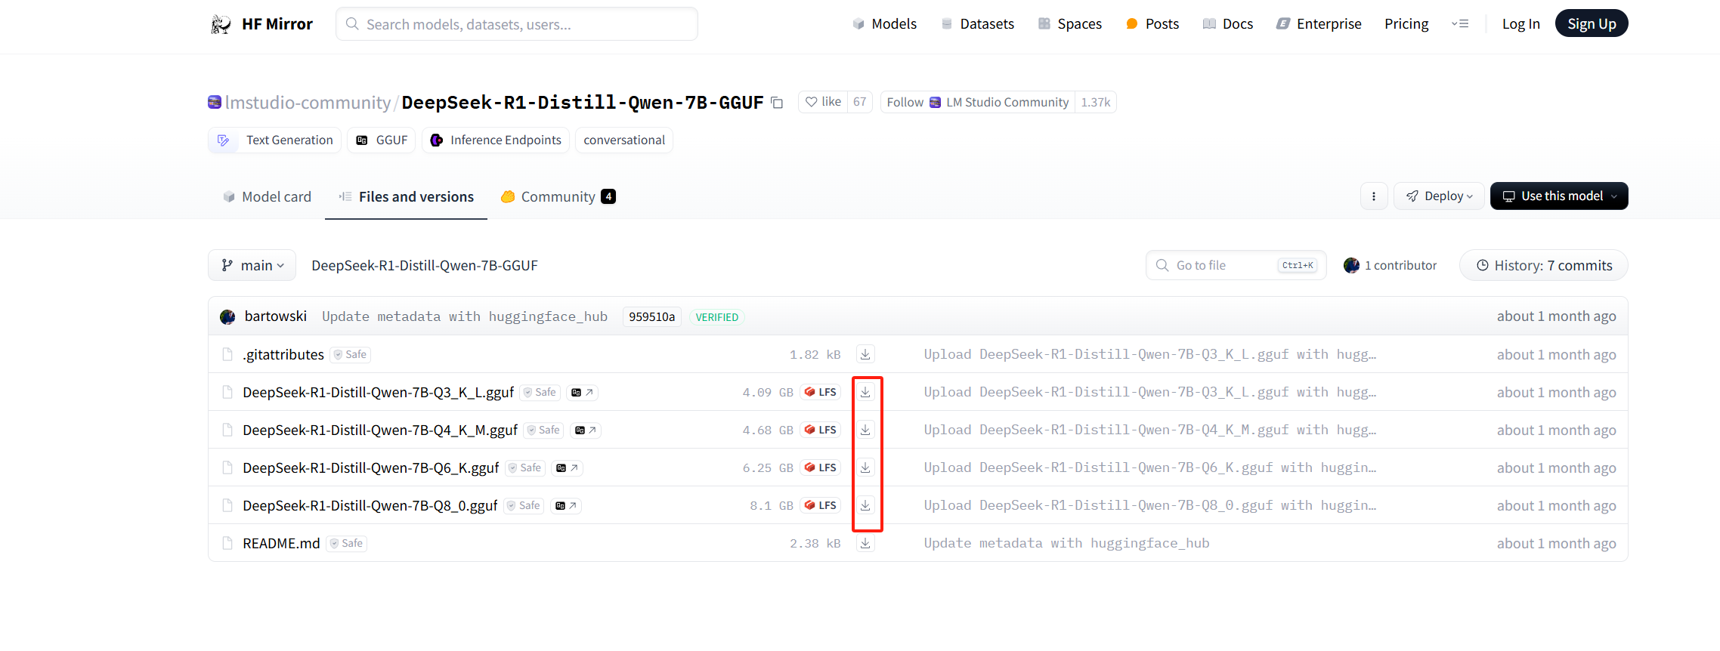The height and width of the screenshot is (651, 1720).
Task: Open the three-dot more options menu
Action: click(1374, 196)
